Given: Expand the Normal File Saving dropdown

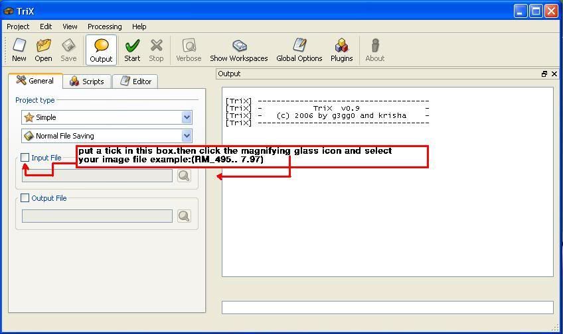Looking at the screenshot, I should [187, 136].
